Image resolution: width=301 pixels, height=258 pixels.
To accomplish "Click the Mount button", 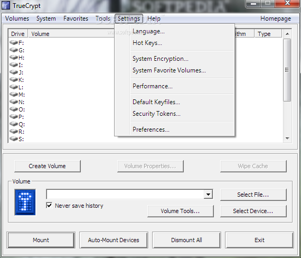I will tap(41, 240).
